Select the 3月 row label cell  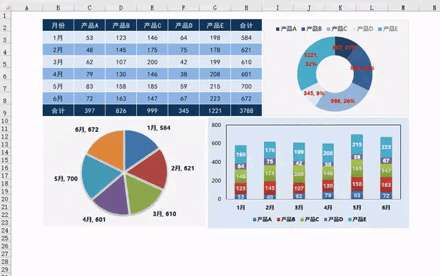pyautogui.click(x=58, y=62)
